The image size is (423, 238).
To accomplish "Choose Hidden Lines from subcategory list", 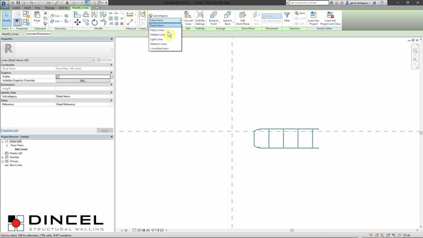I will coord(165,34).
